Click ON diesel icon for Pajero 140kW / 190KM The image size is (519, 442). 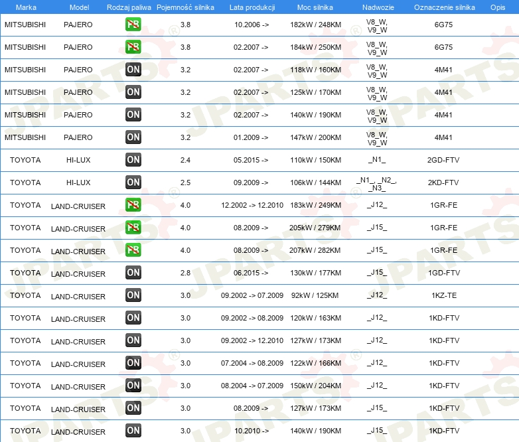pos(133,115)
